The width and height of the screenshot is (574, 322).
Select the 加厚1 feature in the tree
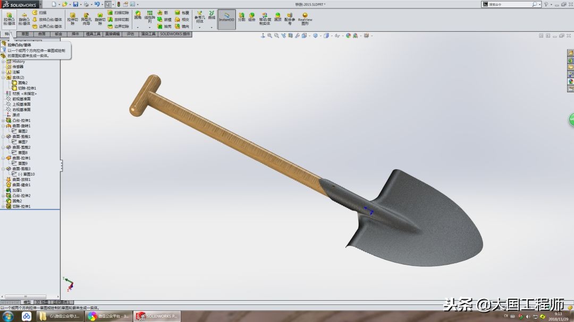pos(16,189)
